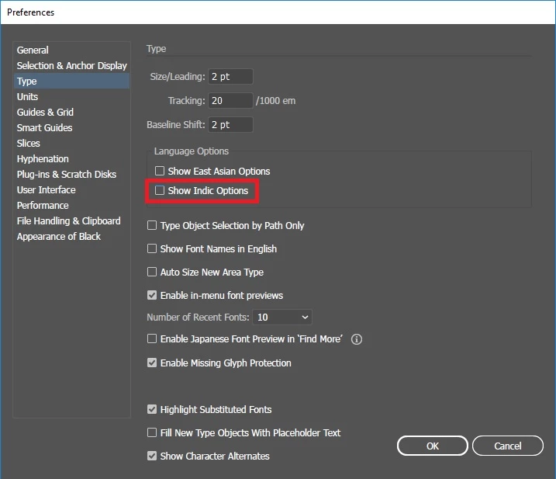Open Plug-ins & Scratch Disks preferences
The height and width of the screenshot is (479, 556).
pyautogui.click(x=71, y=175)
